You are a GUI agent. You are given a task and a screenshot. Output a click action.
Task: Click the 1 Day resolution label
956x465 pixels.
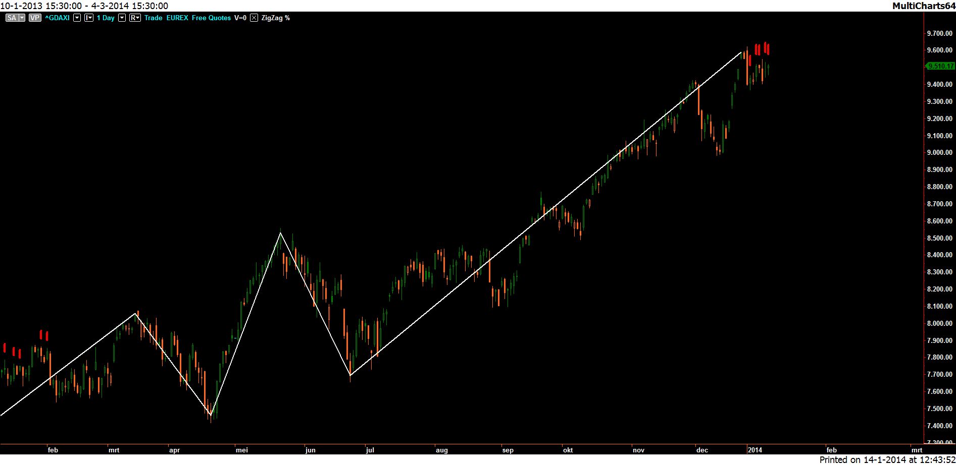(x=106, y=18)
